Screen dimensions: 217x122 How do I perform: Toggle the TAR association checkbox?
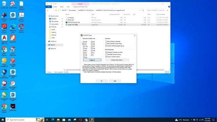92,48
